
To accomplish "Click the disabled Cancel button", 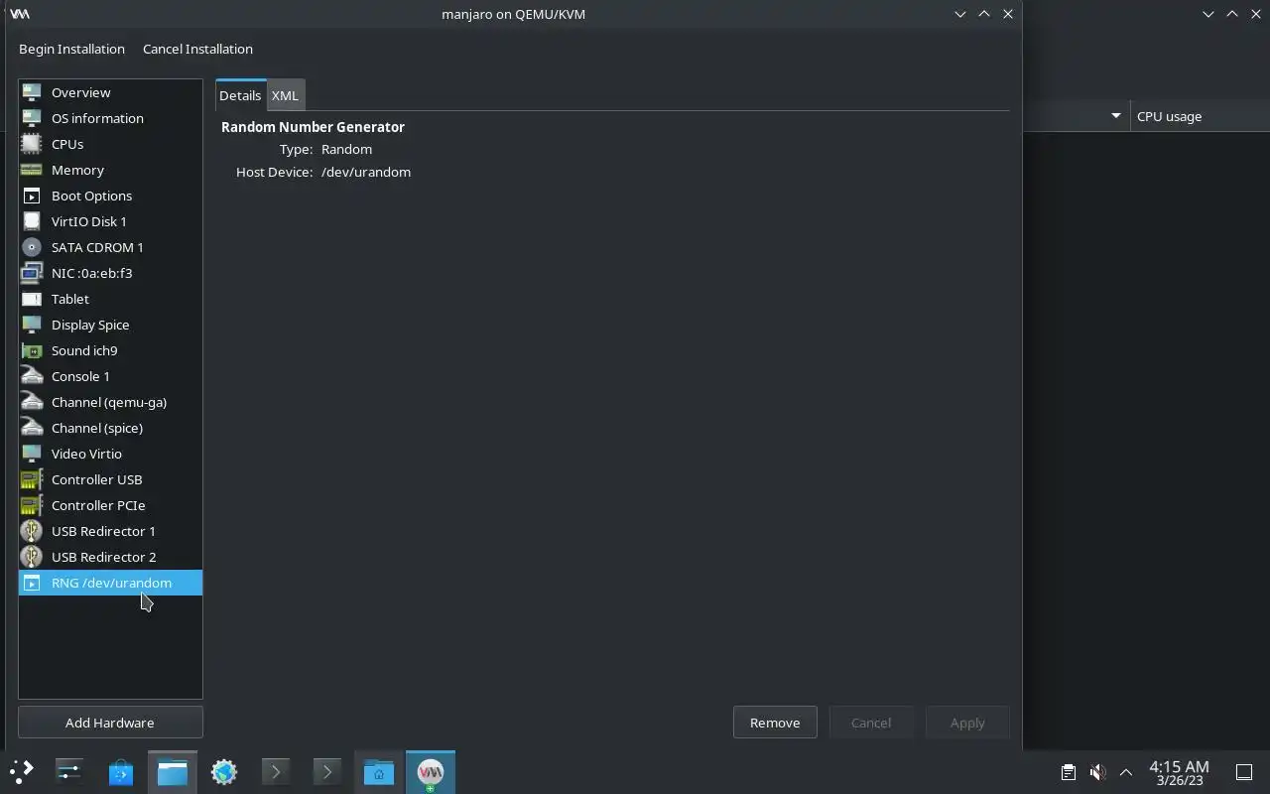I will point(871,723).
